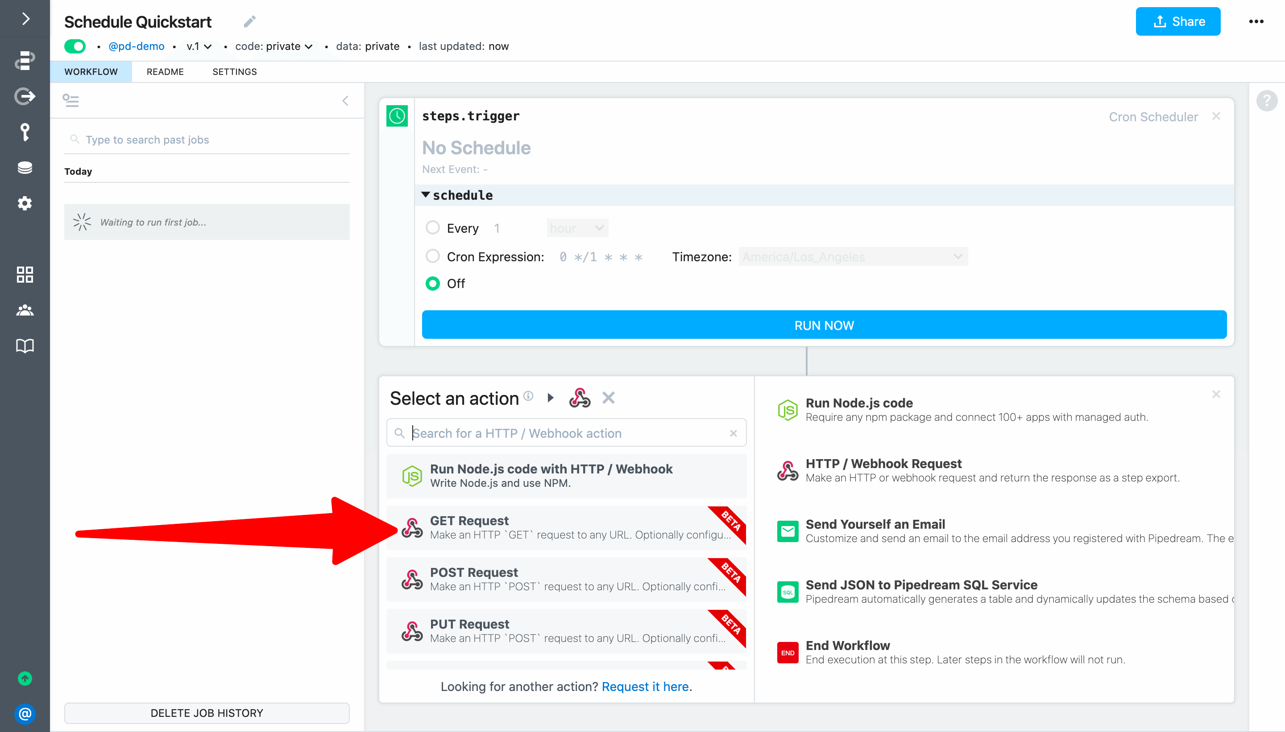Choose the GET Request action
The height and width of the screenshot is (732, 1285).
[566, 527]
